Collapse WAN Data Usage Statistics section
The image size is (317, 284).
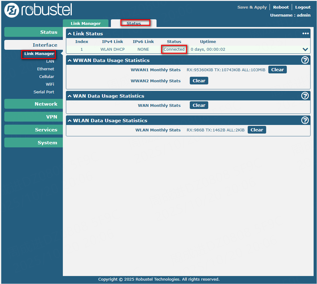pos(70,96)
